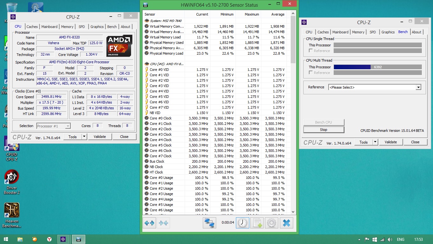Click the AMD FX-8320 Name field
433x244 pixels.
[69, 37]
